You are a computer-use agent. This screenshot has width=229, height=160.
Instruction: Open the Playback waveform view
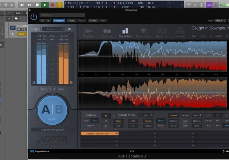click(88, 33)
